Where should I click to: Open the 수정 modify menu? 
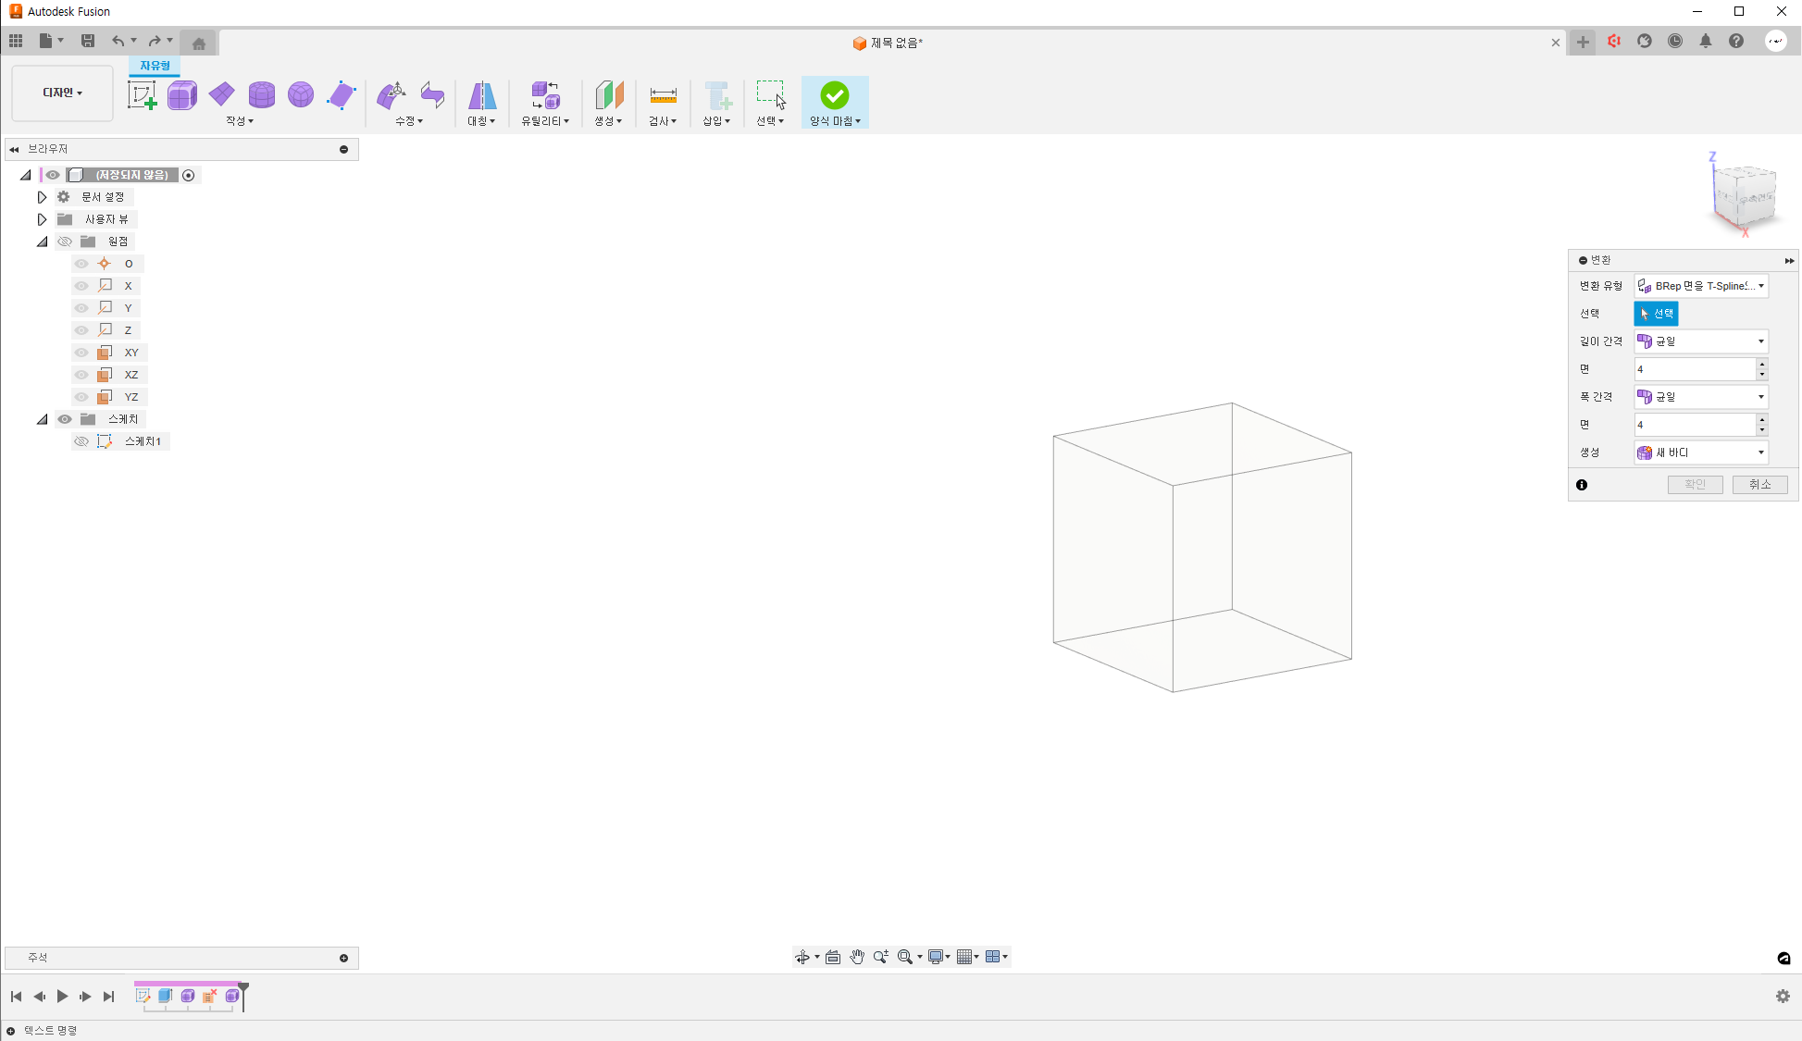[x=408, y=121]
